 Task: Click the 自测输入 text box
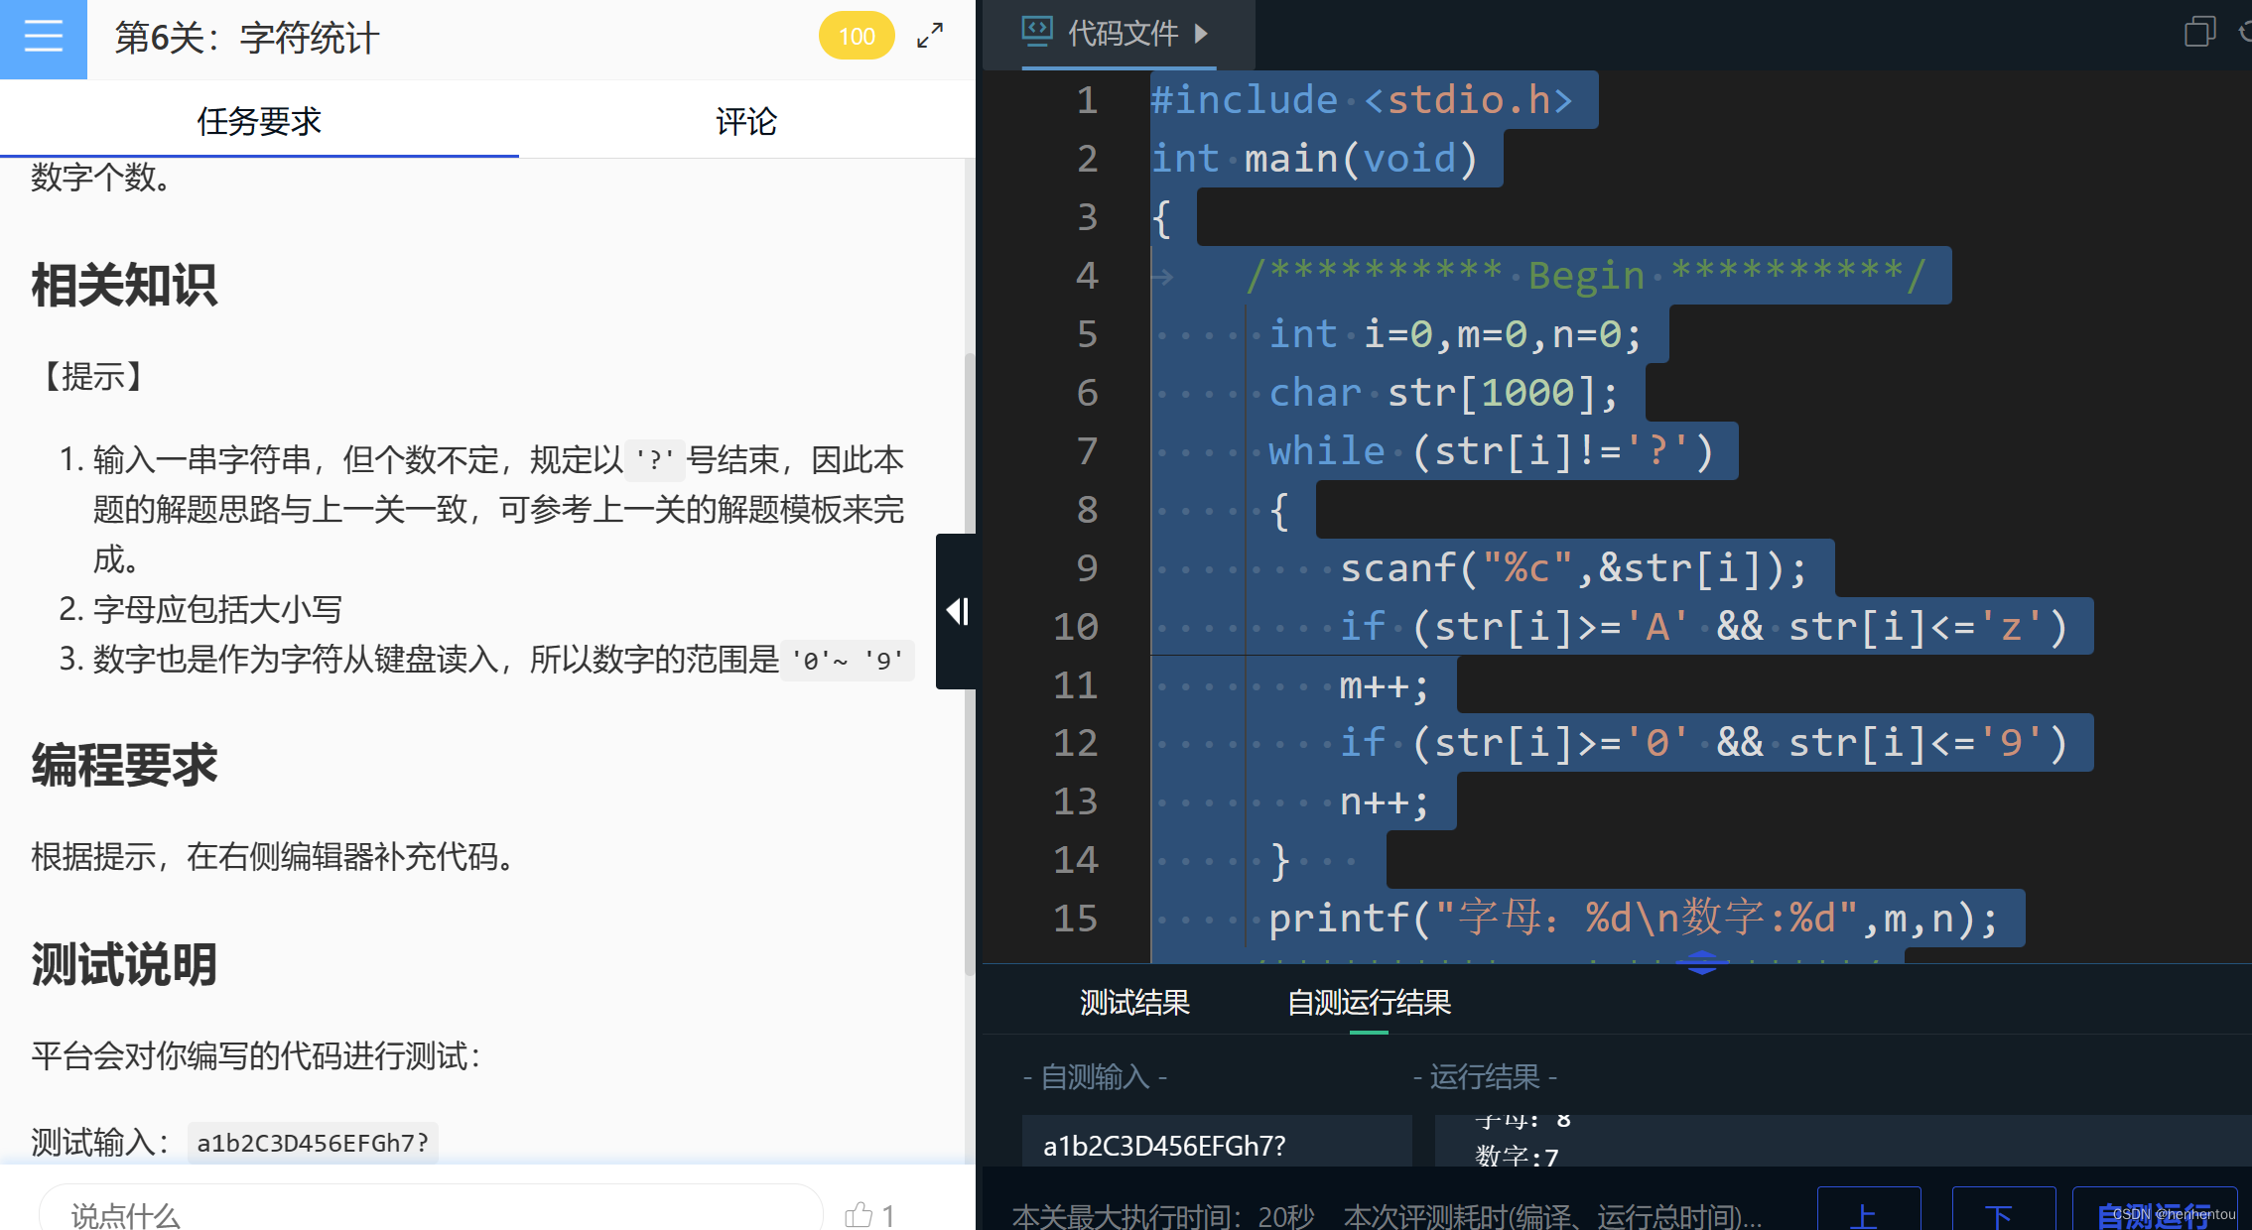(1216, 1145)
